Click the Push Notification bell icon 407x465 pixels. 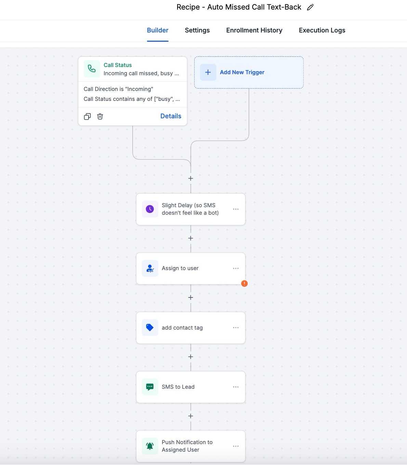coord(150,446)
